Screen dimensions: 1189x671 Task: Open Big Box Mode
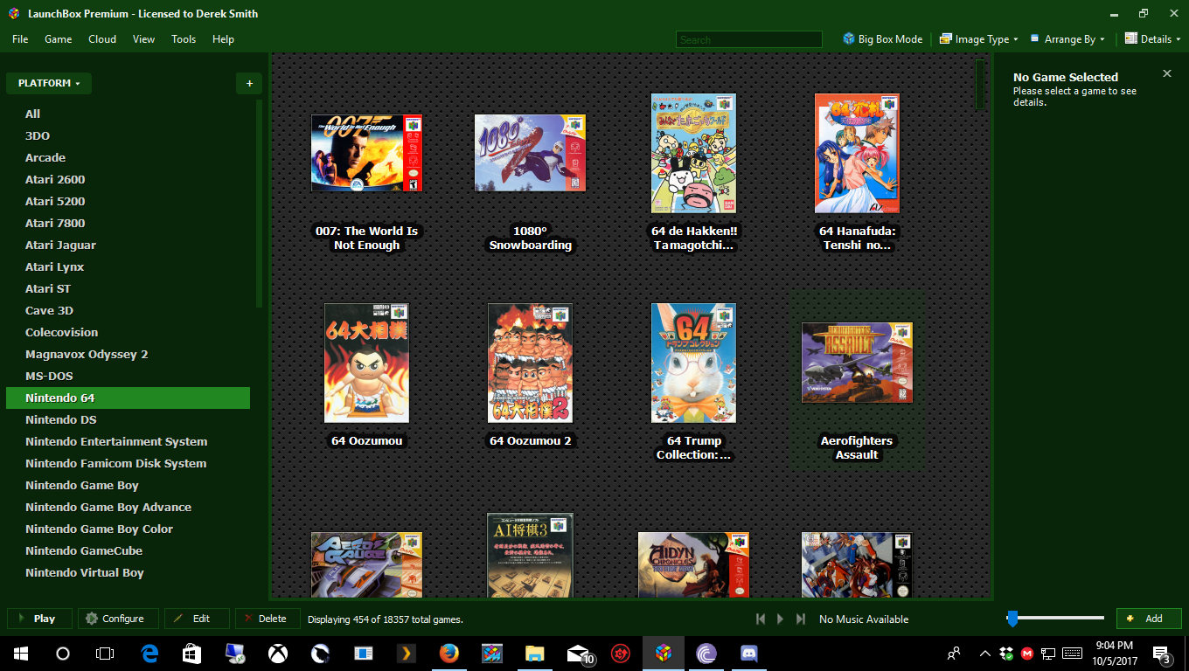click(882, 39)
